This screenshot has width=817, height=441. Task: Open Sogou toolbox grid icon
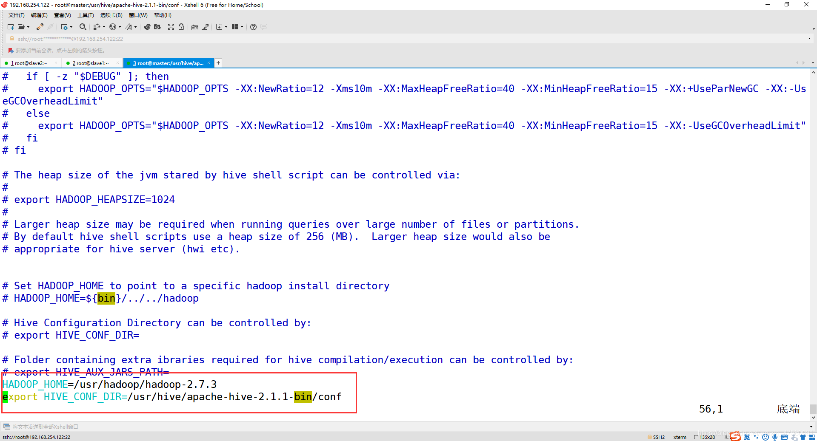pos(812,437)
